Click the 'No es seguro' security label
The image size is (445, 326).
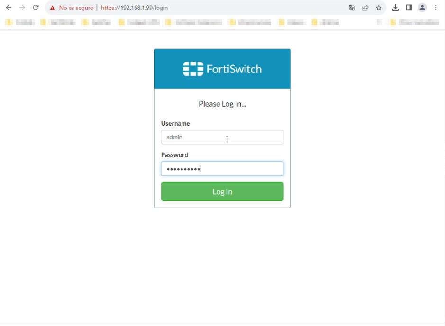[76, 8]
